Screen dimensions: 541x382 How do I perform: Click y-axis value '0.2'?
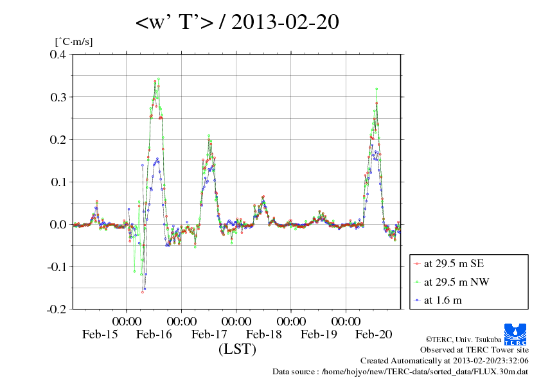[x=58, y=139]
